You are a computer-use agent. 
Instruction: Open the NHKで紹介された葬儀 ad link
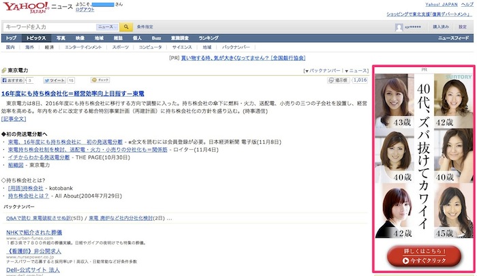point(34,232)
